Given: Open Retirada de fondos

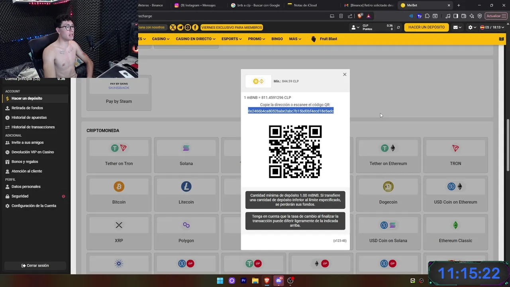Looking at the screenshot, I should tap(35, 108).
